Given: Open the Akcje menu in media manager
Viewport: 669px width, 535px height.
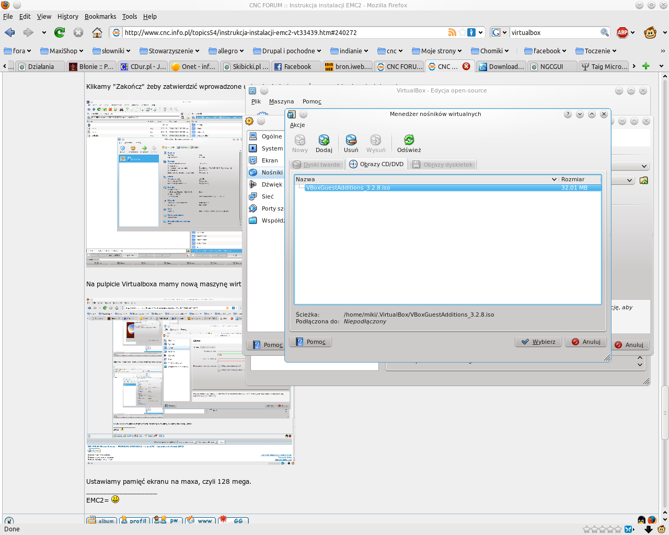Looking at the screenshot, I should coord(297,125).
